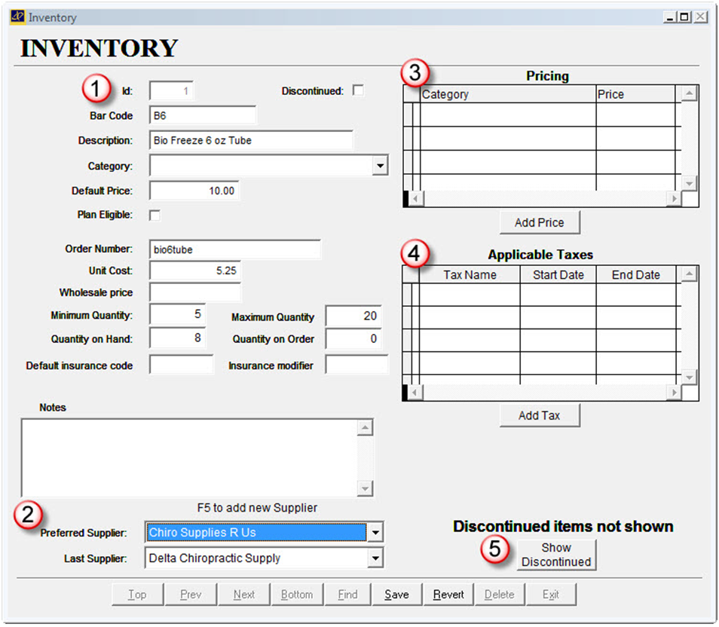
Task: Click the End Date column header
Action: tap(635, 275)
